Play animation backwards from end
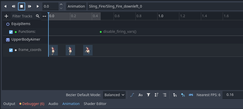The image size is (243, 109). 5,6
